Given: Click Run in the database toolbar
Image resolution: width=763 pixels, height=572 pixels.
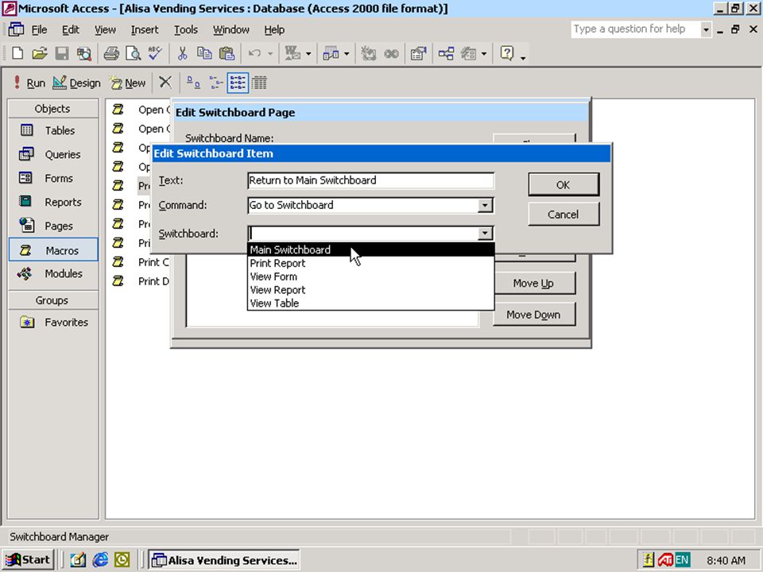Looking at the screenshot, I should tap(29, 83).
